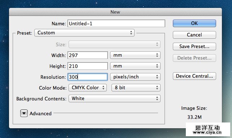Open the Width units dropdown (mm)
The width and height of the screenshot is (232, 138).
click(135, 55)
